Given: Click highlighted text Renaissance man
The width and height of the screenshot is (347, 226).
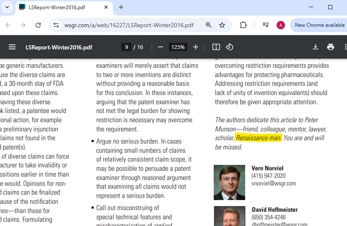Looking at the screenshot, I should 258,138.
